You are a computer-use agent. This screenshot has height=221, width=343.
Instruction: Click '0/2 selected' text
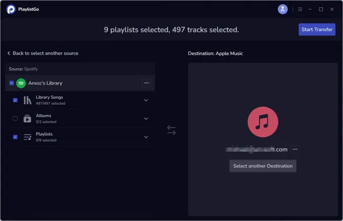(x=46, y=122)
